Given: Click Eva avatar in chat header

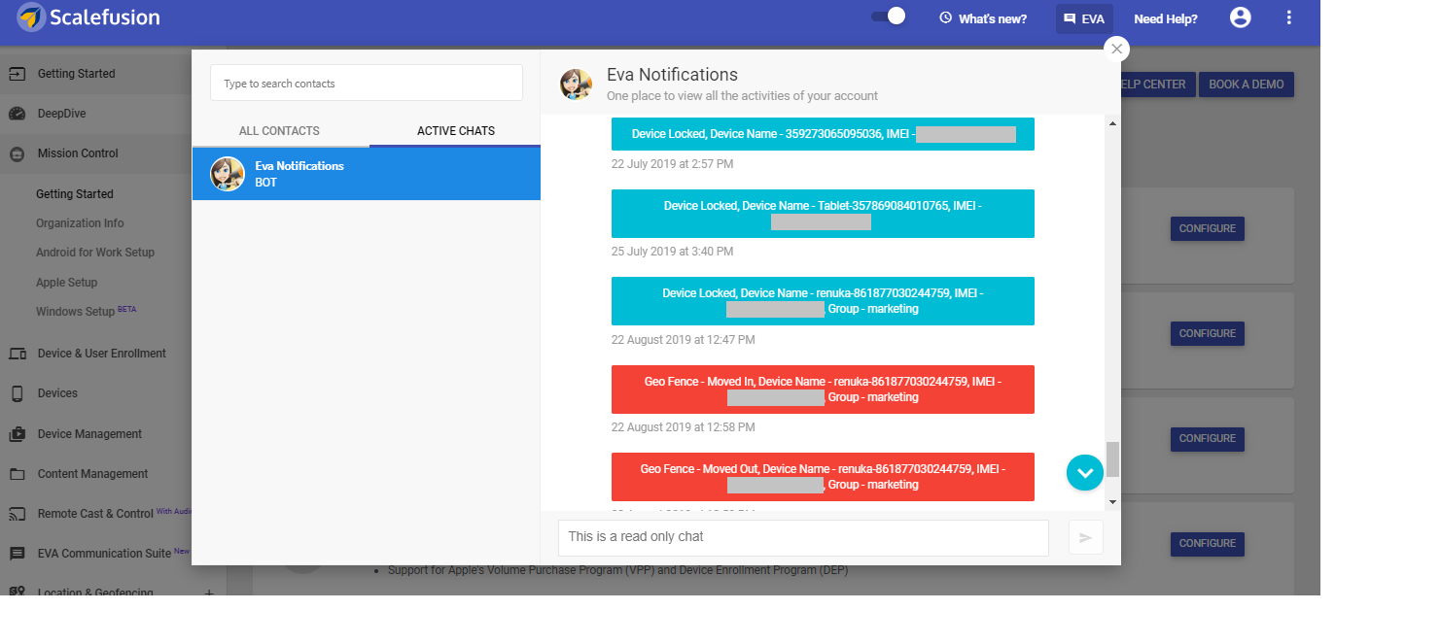Looking at the screenshot, I should 577,85.
